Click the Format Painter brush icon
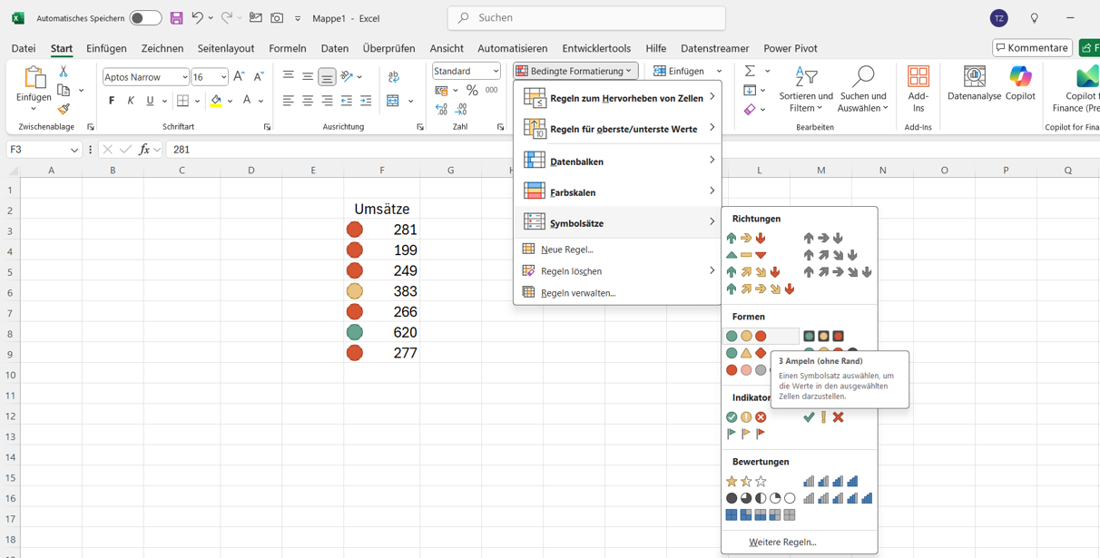This screenshot has height=558, width=1100. tap(64, 109)
